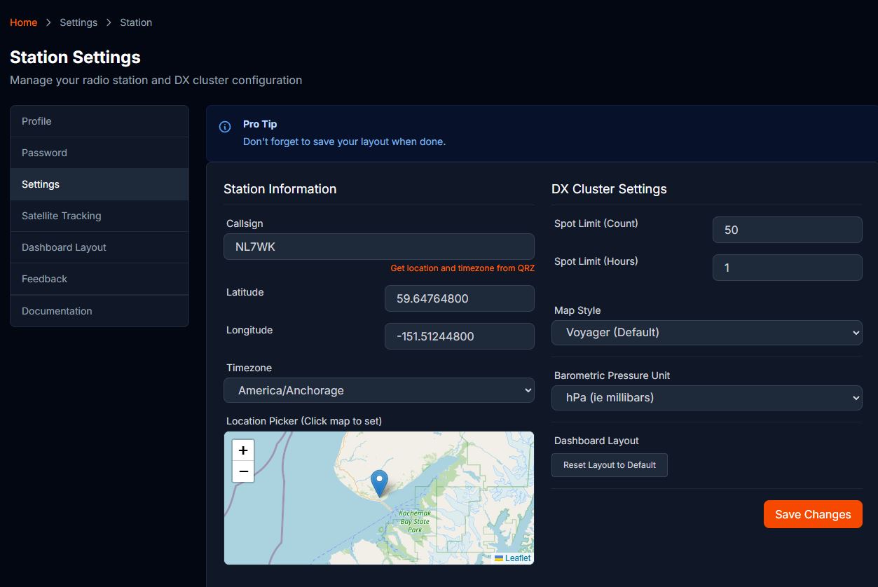Screen dimensions: 878x587
Task: Click the Callsign input field
Action: coord(379,247)
